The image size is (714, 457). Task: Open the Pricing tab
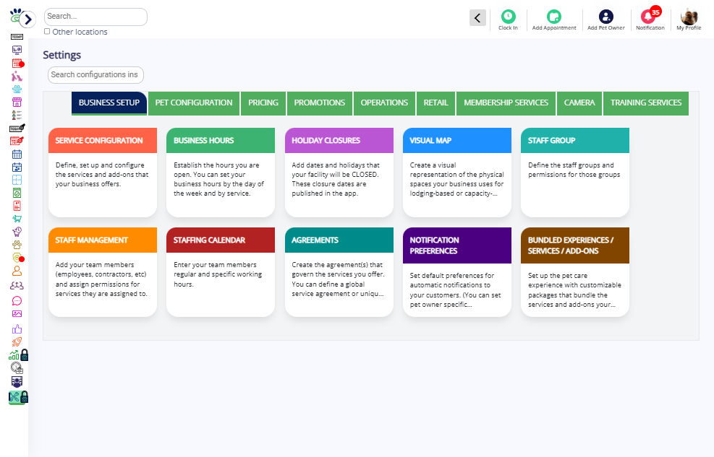tap(263, 103)
